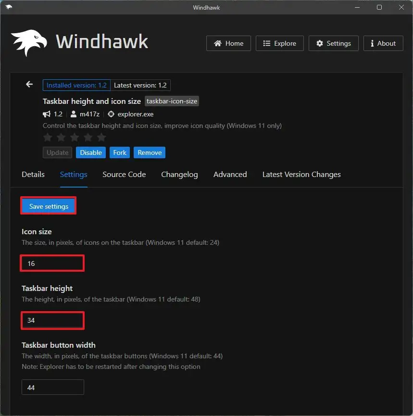Select the mod Settings tab
This screenshot has width=413, height=416.
pyautogui.click(x=74, y=174)
